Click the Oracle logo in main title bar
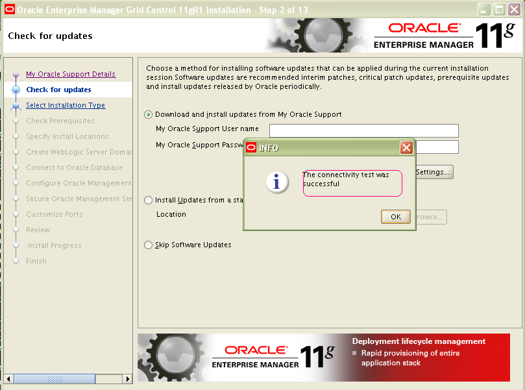Image resolution: width=525 pixels, height=390 pixels. [x=8, y=9]
